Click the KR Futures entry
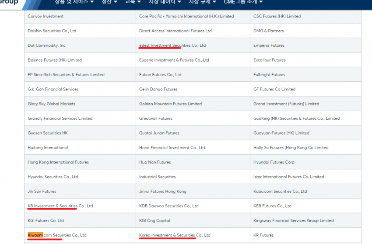The image size is (372, 244). (x=263, y=235)
